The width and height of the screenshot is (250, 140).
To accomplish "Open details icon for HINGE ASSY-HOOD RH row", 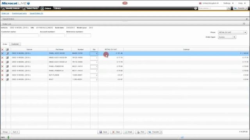I will tap(7, 58).
